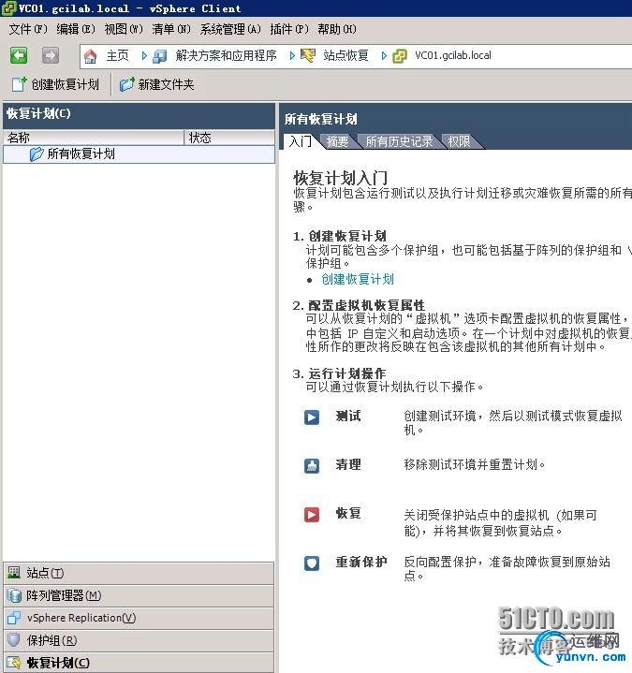Click the 重新保护 action label
The height and width of the screenshot is (673, 632).
(361, 562)
